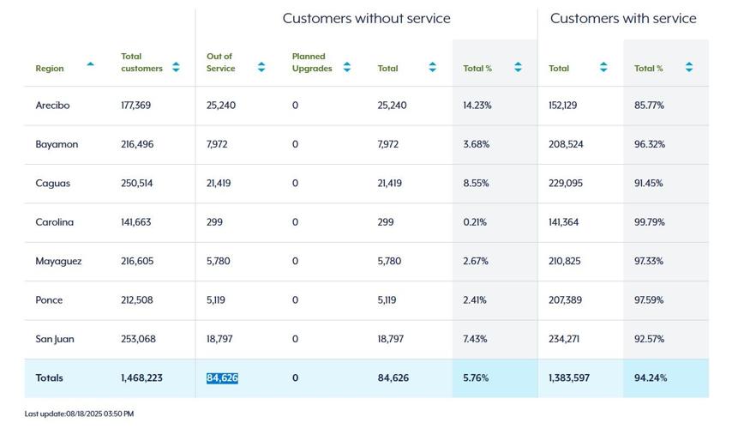The width and height of the screenshot is (738, 429).
Task: Select the Bayamon region name
Action: tap(57, 144)
